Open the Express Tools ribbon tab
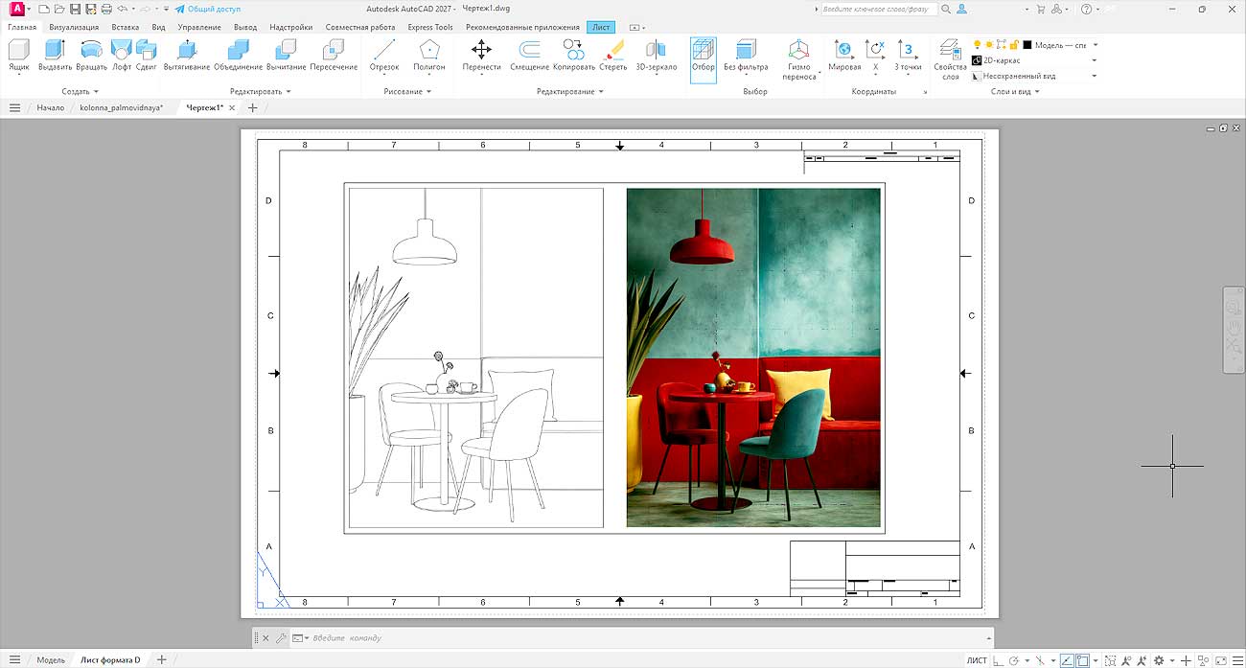1246x668 pixels. click(x=430, y=27)
